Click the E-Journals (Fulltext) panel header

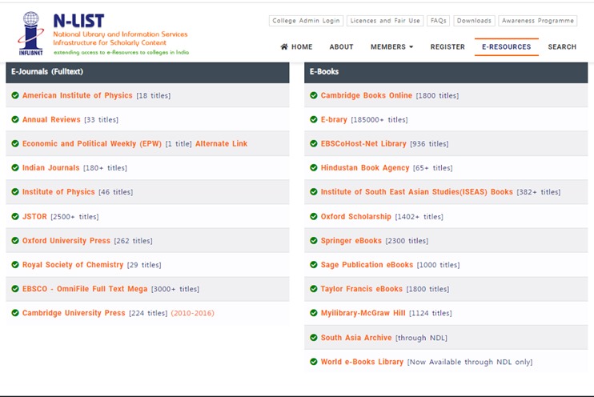pos(147,72)
